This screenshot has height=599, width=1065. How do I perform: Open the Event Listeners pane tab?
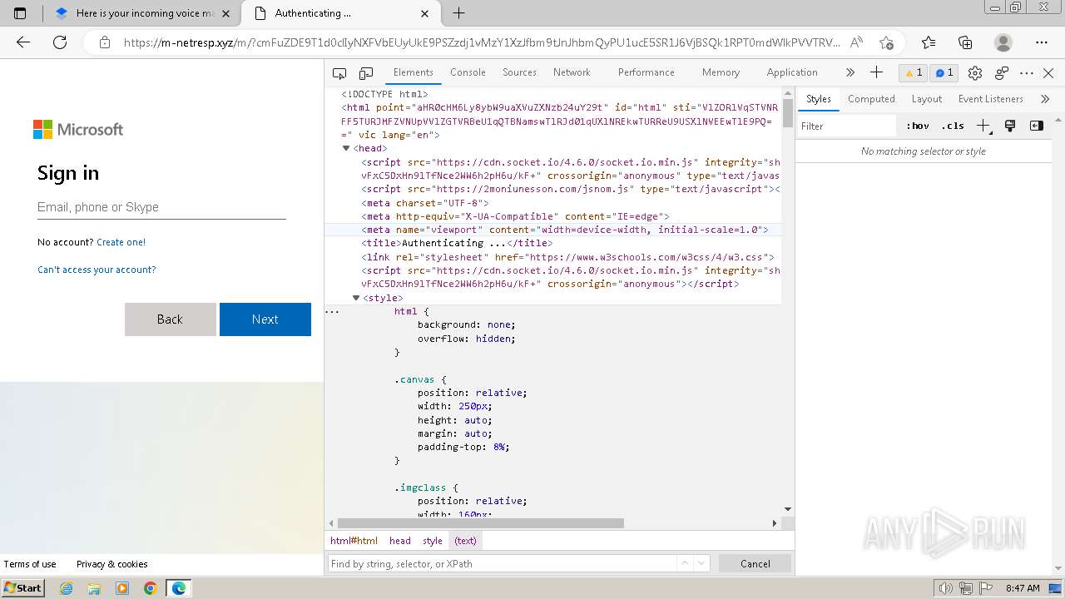pos(990,99)
